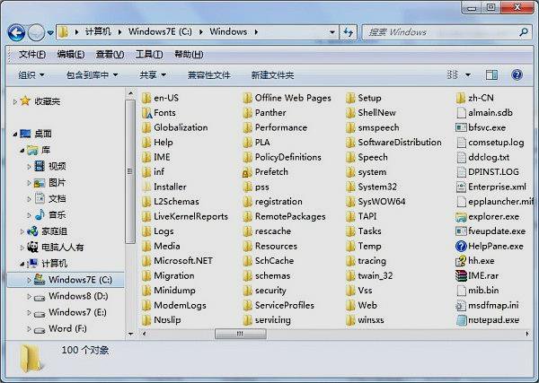The image size is (539, 383).
Task: Select the notepad.exe file icon
Action: point(461,320)
